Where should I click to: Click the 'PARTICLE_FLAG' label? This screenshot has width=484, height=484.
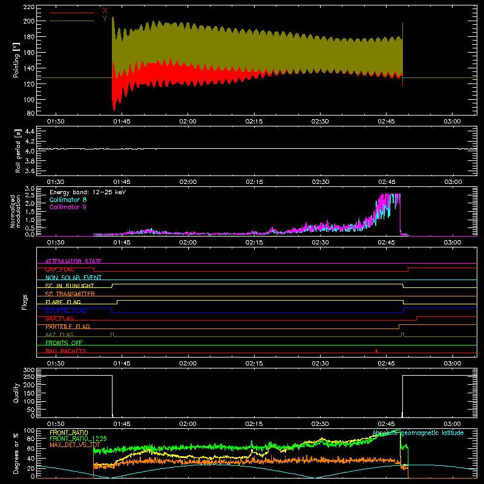(68, 327)
